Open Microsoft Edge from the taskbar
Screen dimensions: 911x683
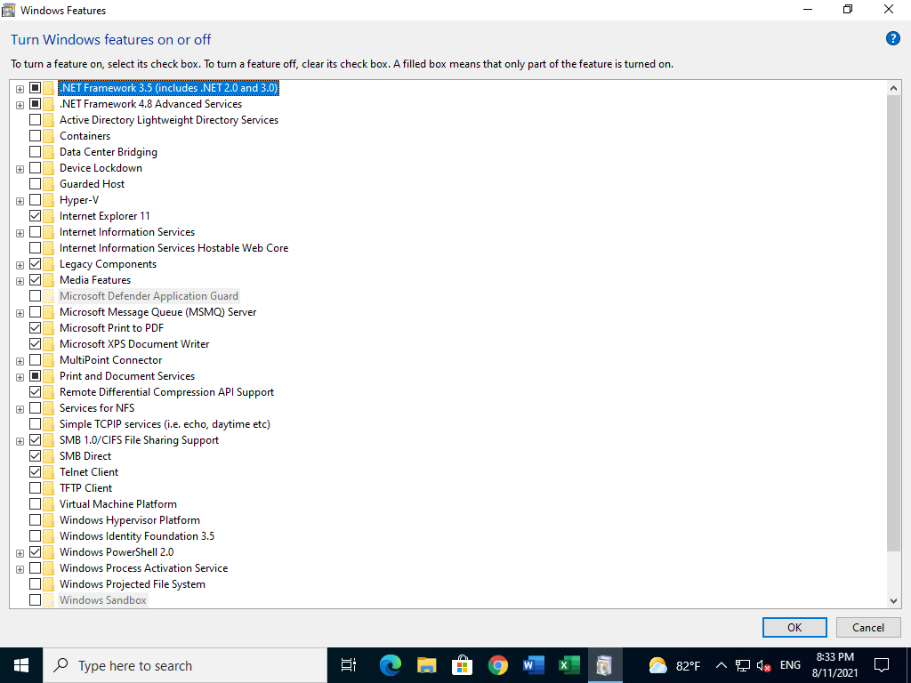[x=391, y=665]
